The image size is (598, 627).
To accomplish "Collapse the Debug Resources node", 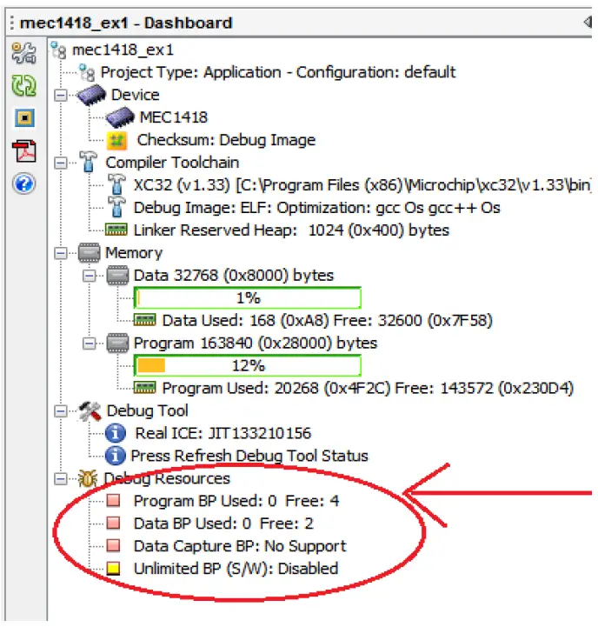I will (60, 479).
